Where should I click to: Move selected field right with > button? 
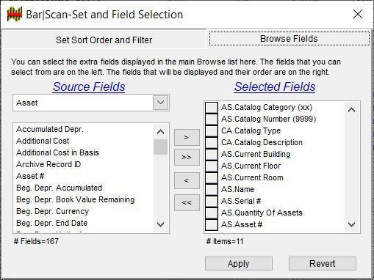187,138
